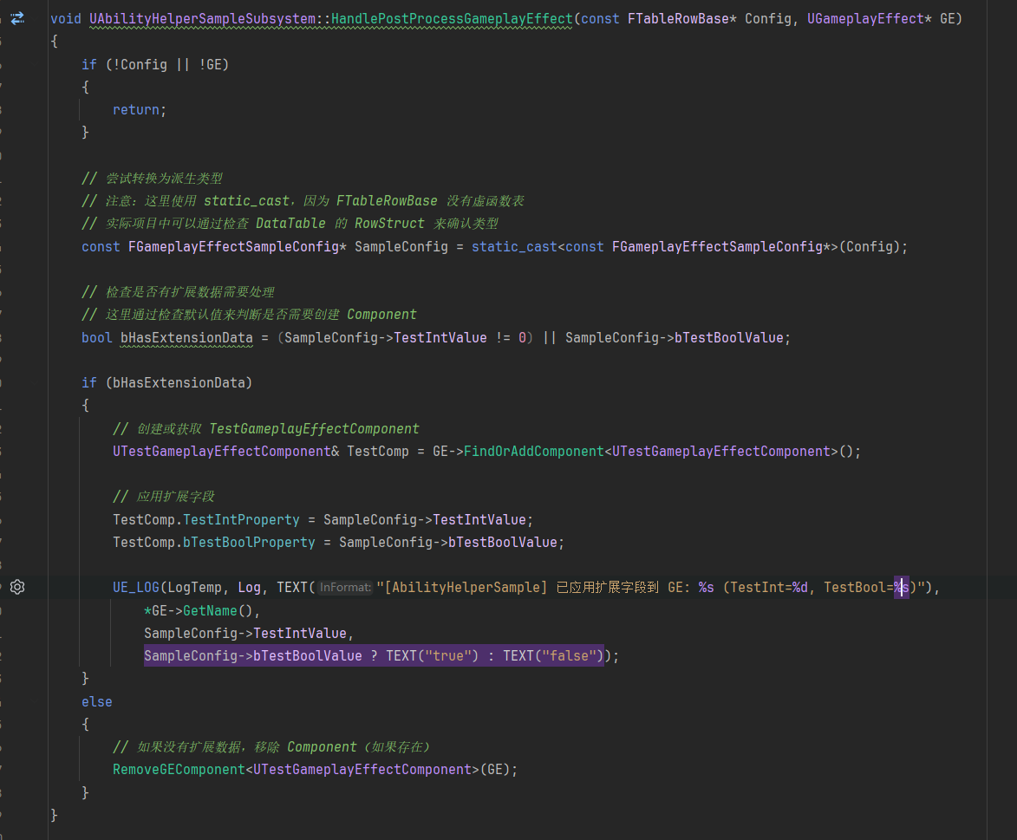Click the FTableRowBase parameter type

pos(678,19)
